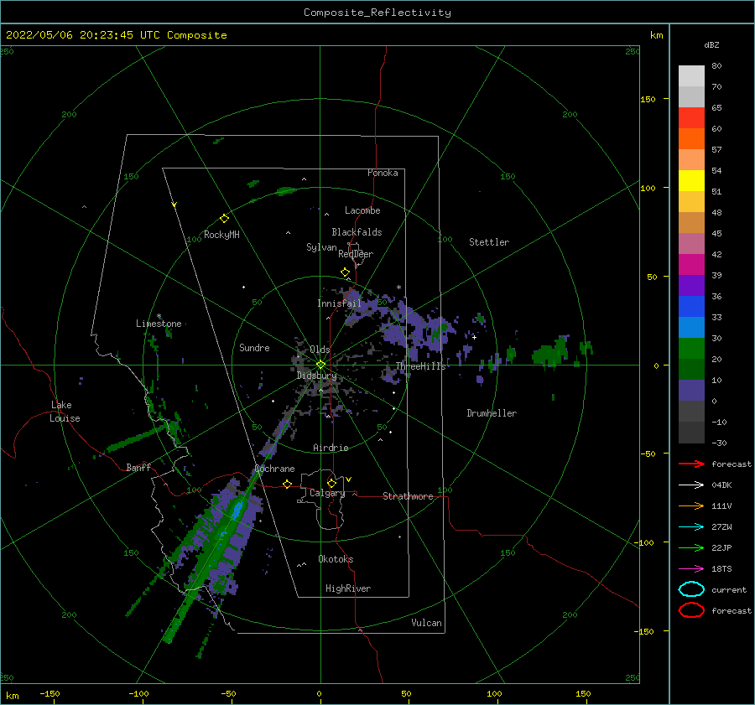Click the Lacombe label
755x705 pixels.
pyautogui.click(x=362, y=210)
